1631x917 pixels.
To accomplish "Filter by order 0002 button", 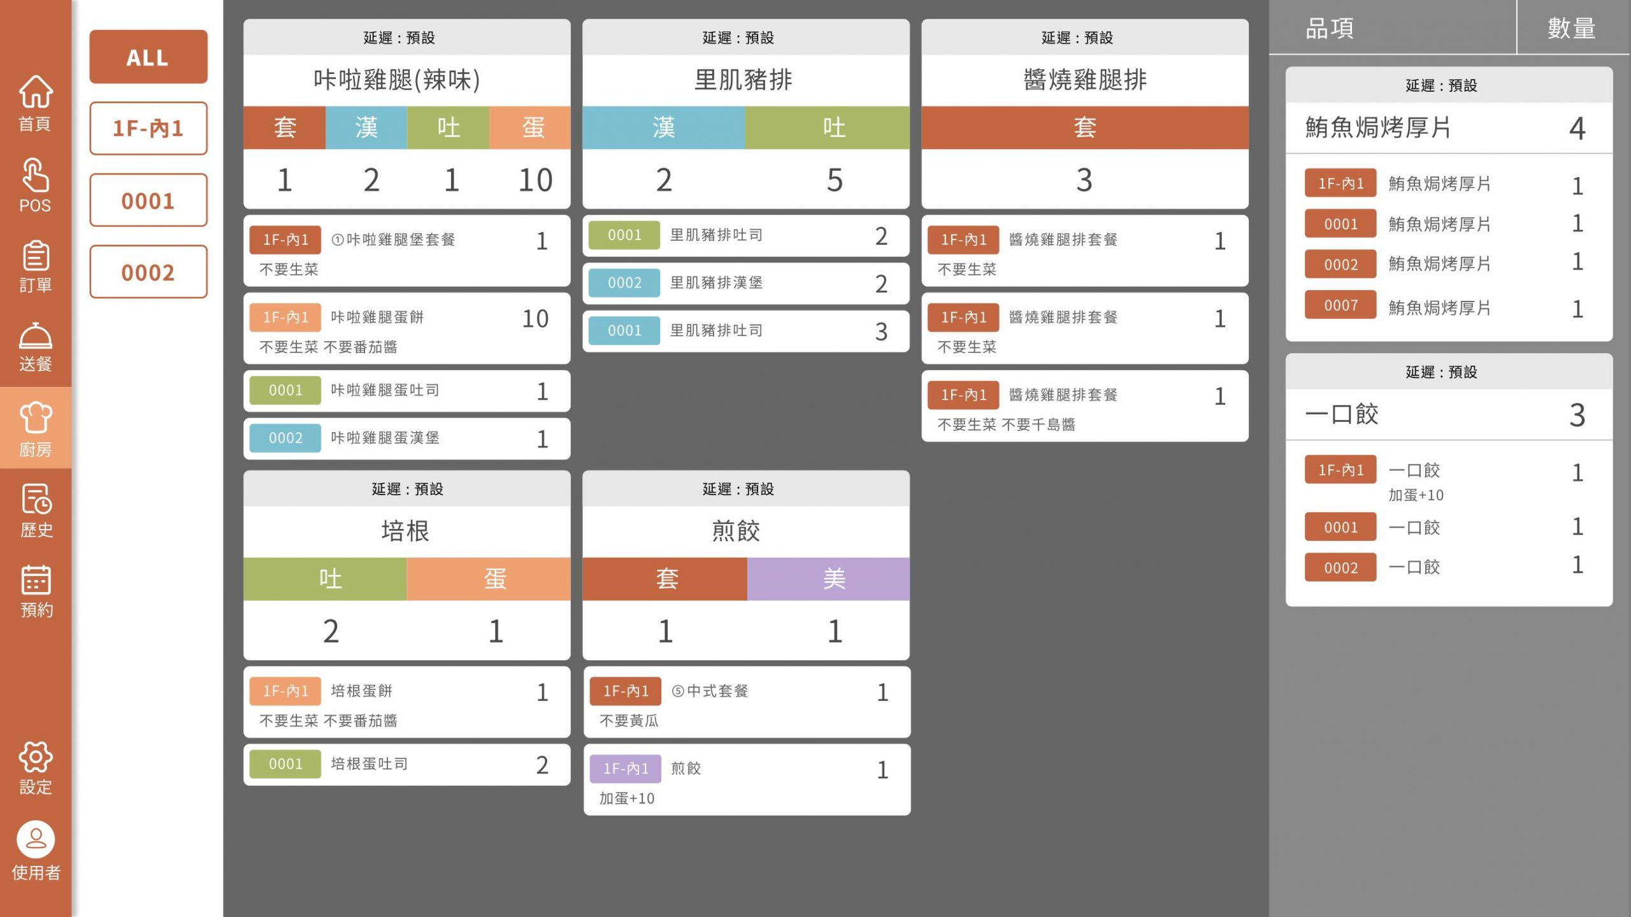I will point(148,271).
